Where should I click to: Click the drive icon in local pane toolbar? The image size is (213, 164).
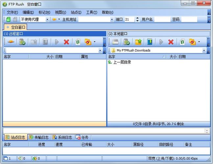115,42
